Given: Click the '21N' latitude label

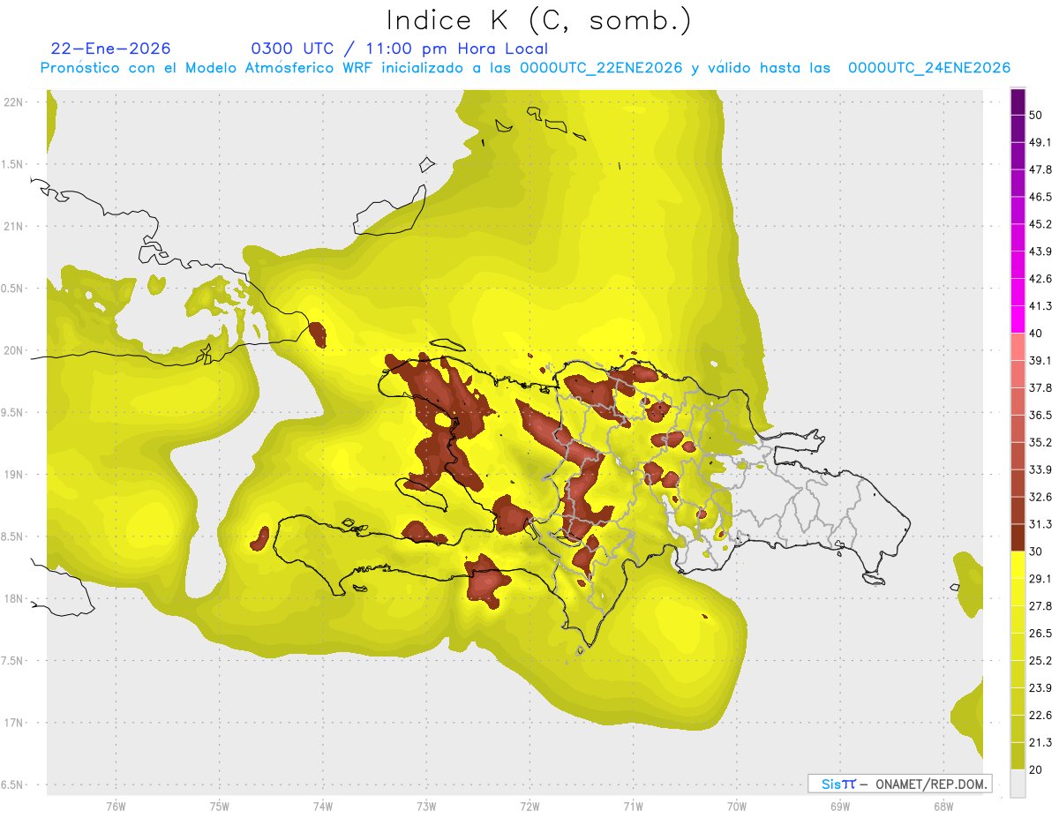Looking at the screenshot, I should pos(15,226).
